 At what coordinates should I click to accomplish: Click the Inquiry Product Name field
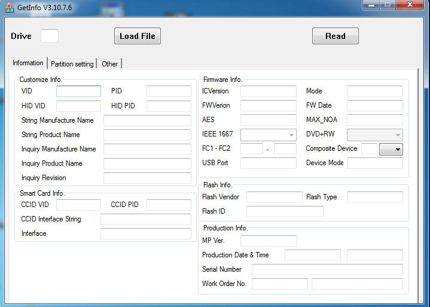coord(147,163)
